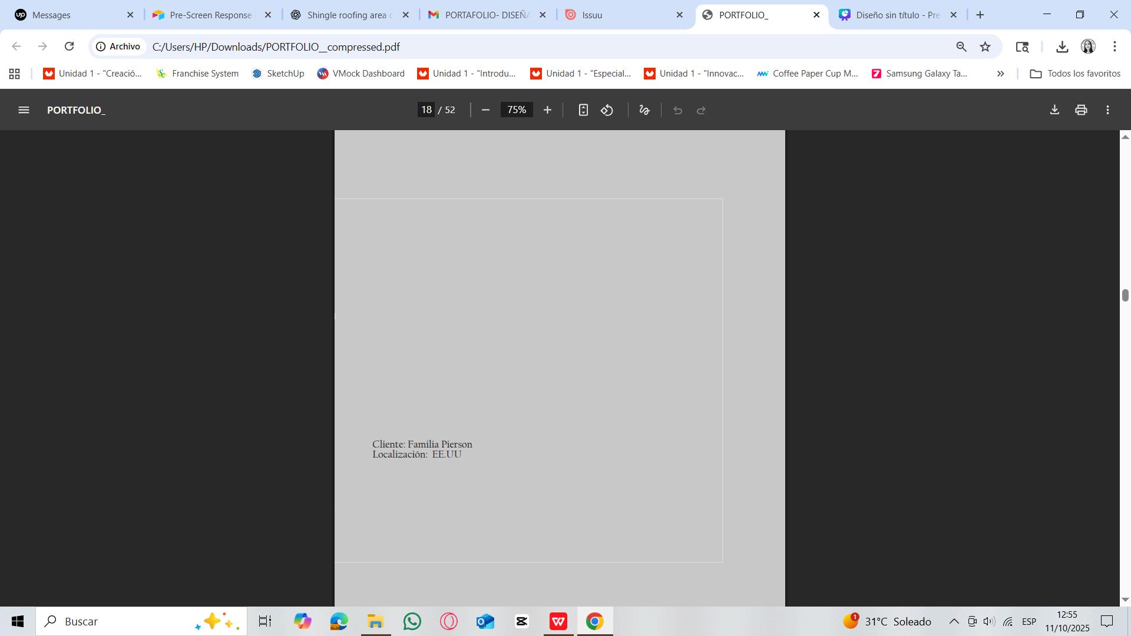Switch to Shingle roofing area tab
Screen dimensions: 1131x636
tap(348, 15)
